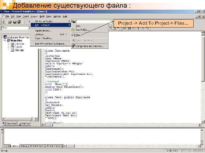Click the editor vertical scrollbar down arrow
Viewport: 205px width, 153px height.
[x=203, y=122]
